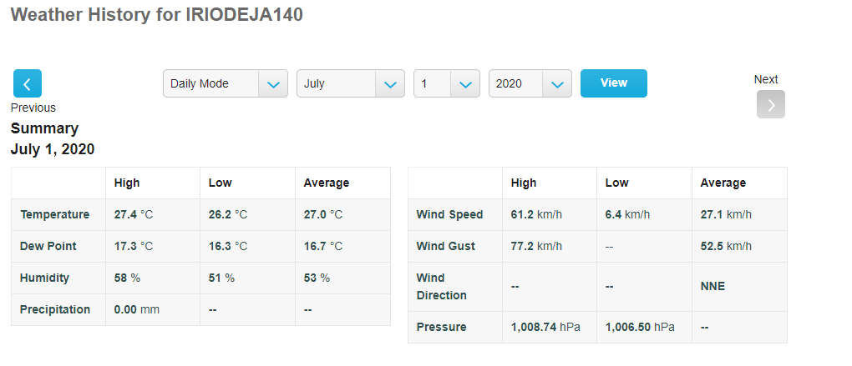Select the 16.7 °C dew point average
852x366 pixels.
pyautogui.click(x=323, y=246)
